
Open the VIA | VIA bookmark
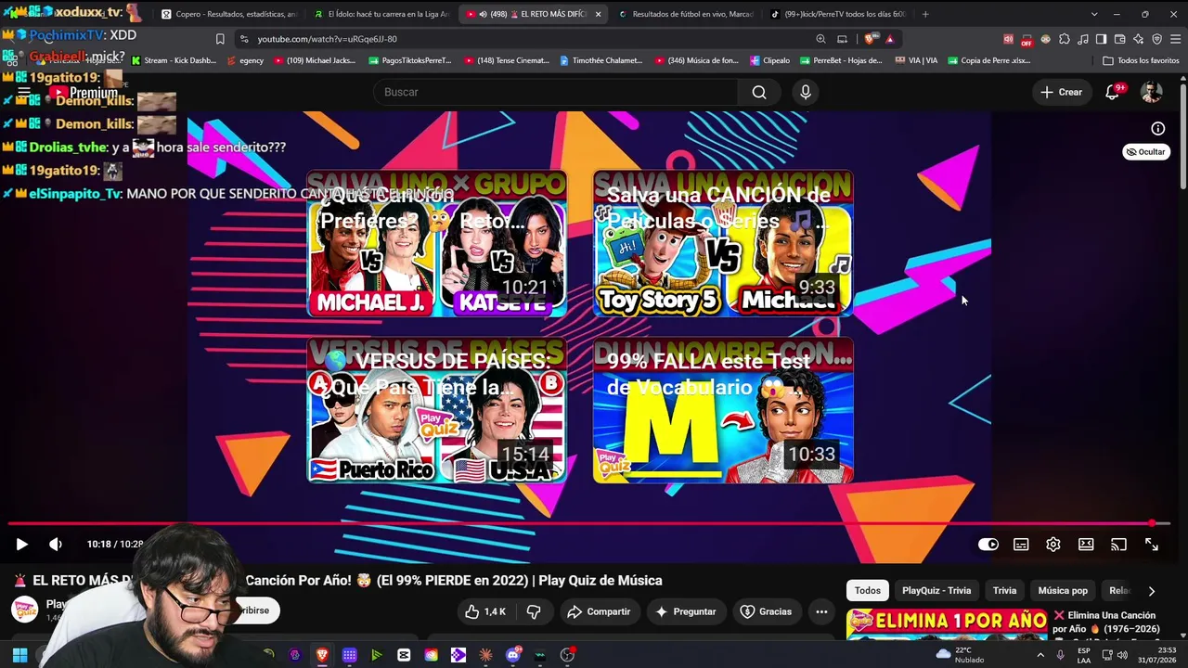917,60
